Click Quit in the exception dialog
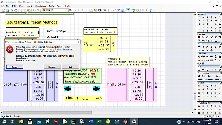 pyautogui.click(x=70, y=67)
